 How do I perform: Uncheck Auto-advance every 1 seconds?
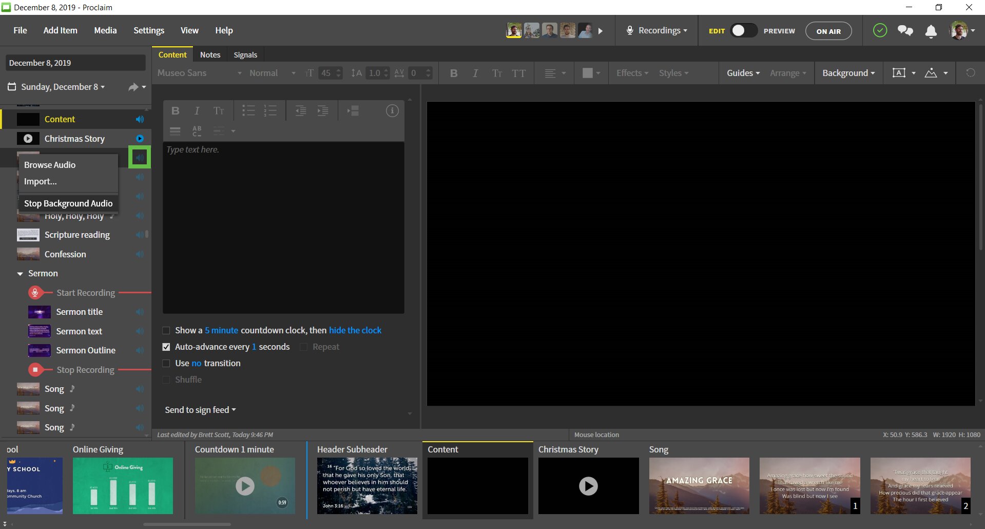(166, 347)
